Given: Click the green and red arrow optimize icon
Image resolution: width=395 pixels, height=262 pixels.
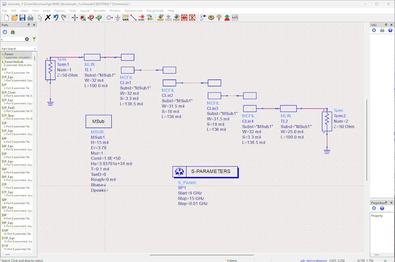Looking at the screenshot, I should pos(227,18).
